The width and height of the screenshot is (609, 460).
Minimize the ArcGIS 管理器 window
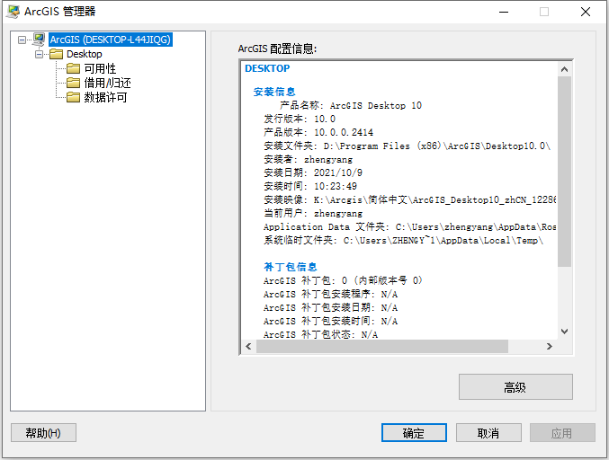click(x=504, y=12)
